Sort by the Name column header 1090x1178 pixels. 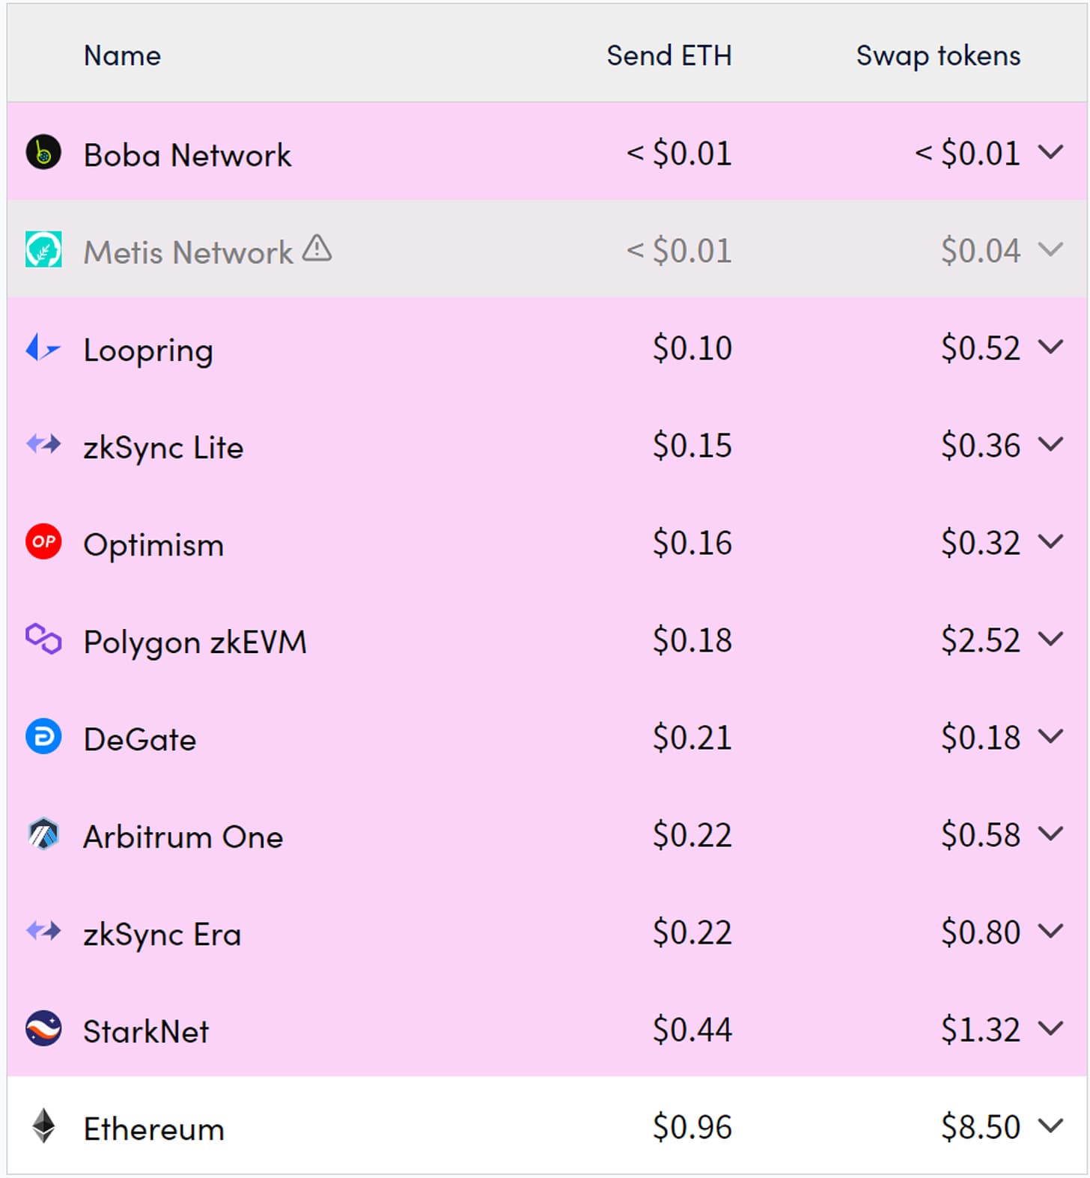(x=122, y=55)
